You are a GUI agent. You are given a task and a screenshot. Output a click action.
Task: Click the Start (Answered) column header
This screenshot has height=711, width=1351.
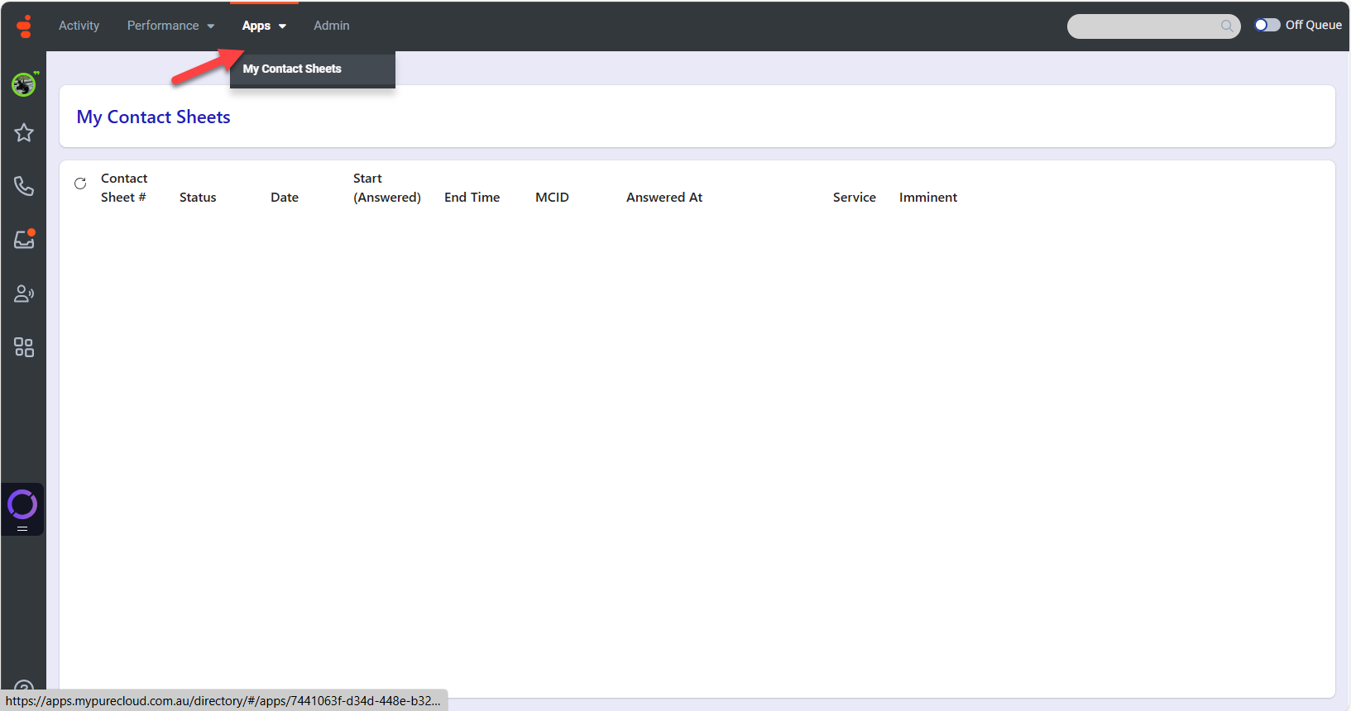pyautogui.click(x=387, y=188)
